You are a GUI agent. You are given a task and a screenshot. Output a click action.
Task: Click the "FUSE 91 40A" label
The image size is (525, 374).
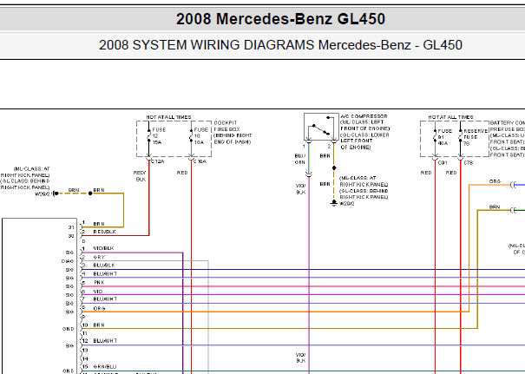coord(444,137)
